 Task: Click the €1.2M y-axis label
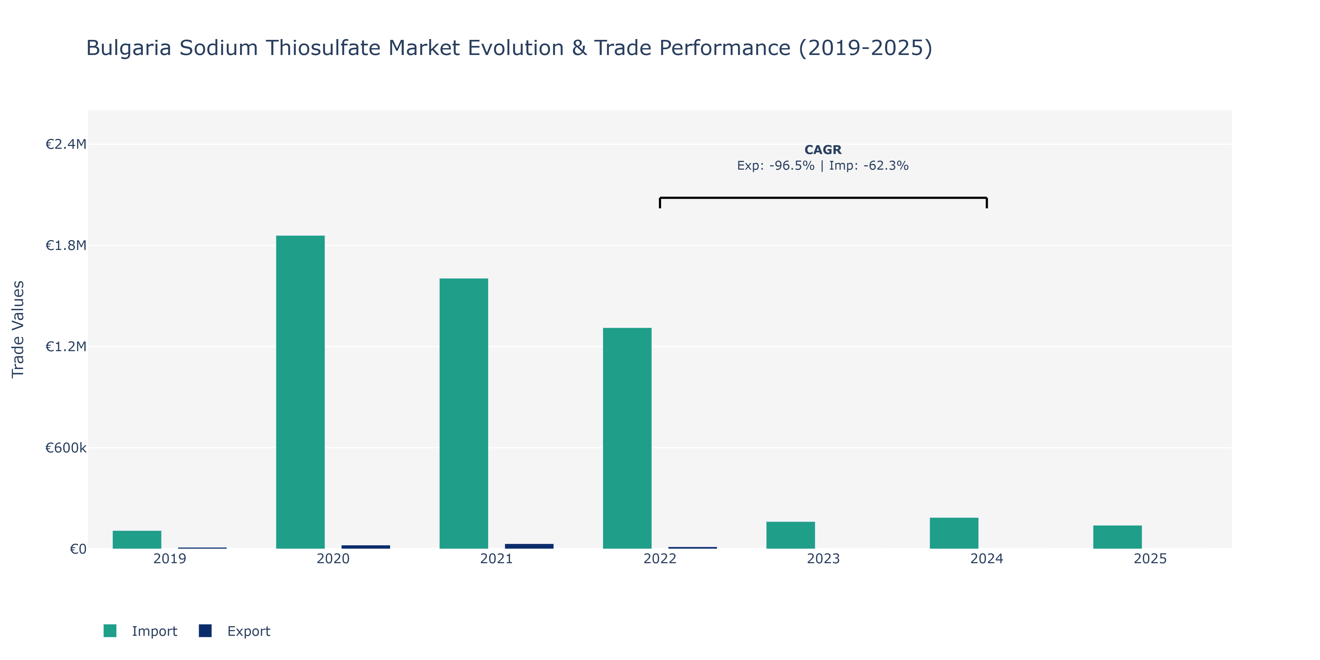66,346
